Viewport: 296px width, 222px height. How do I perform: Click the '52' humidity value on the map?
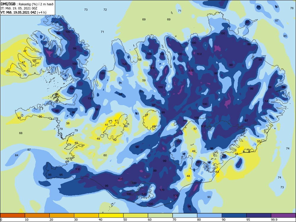click(115, 140)
